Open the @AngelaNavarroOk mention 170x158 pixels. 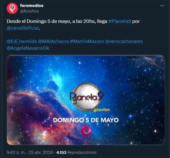(x=28, y=48)
